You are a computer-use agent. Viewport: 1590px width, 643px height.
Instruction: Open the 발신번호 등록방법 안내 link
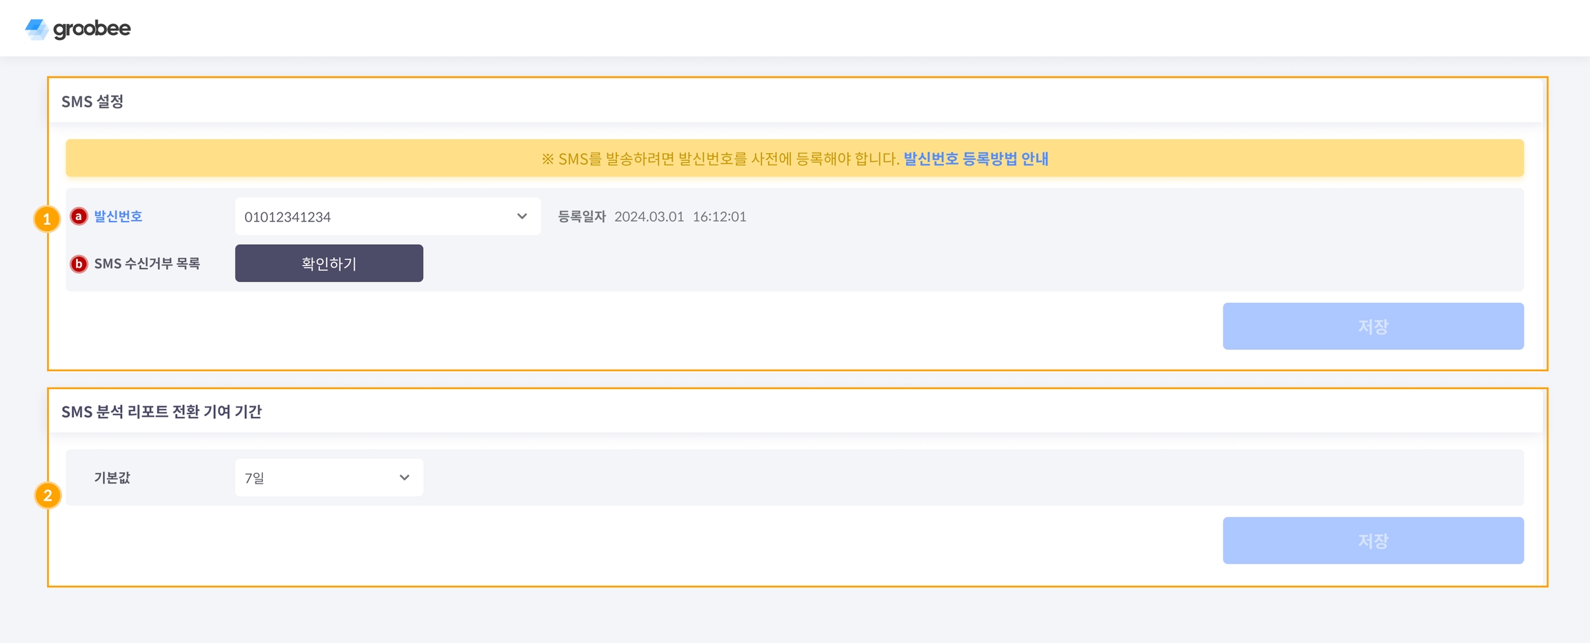(976, 159)
